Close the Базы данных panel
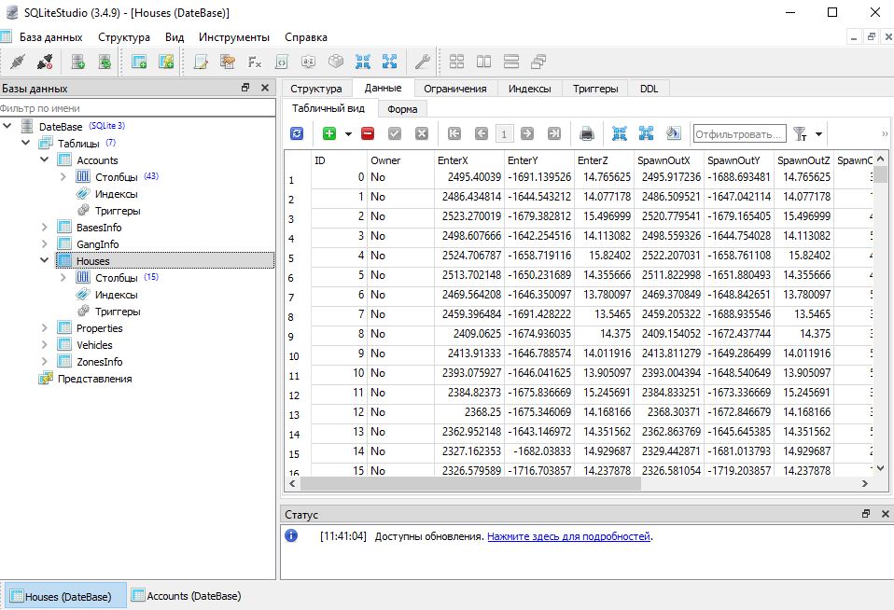 264,88
